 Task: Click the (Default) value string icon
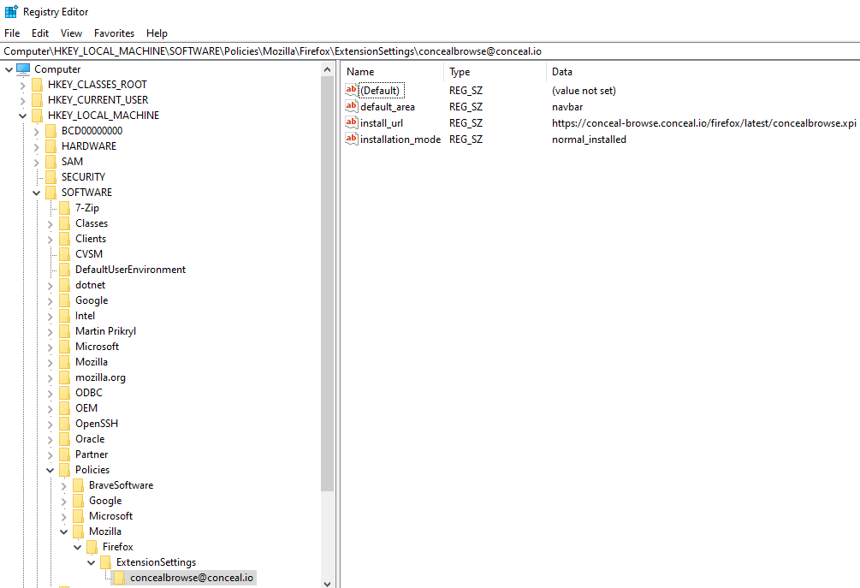pos(352,90)
